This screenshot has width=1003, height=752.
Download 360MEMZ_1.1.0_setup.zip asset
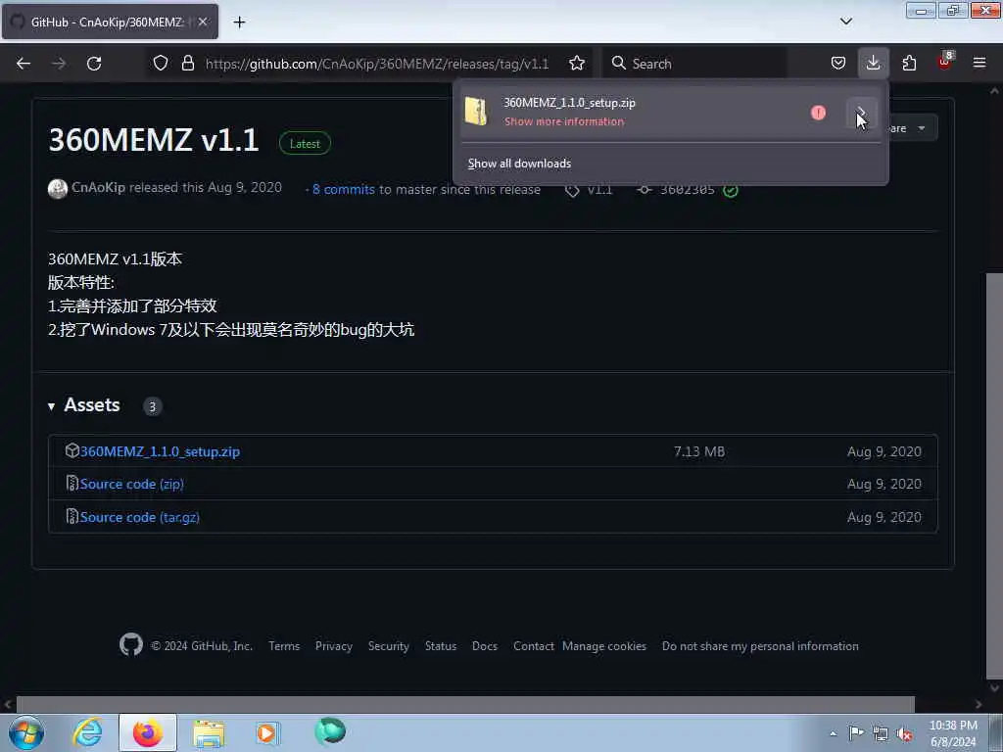coord(160,451)
